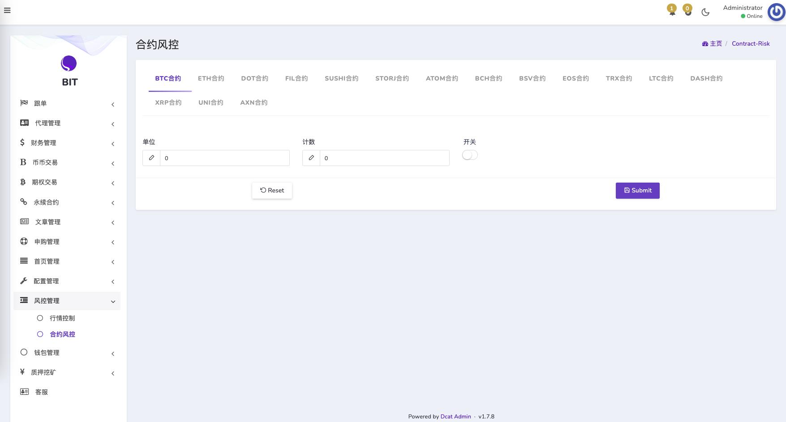Click the 计数 input field
Screen dimensions: 786x422
384,158
